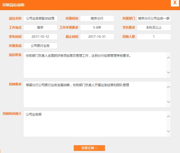Click the 所属条线 field 公司银行业务
This screenshot has height=153, width=180.
40,46
